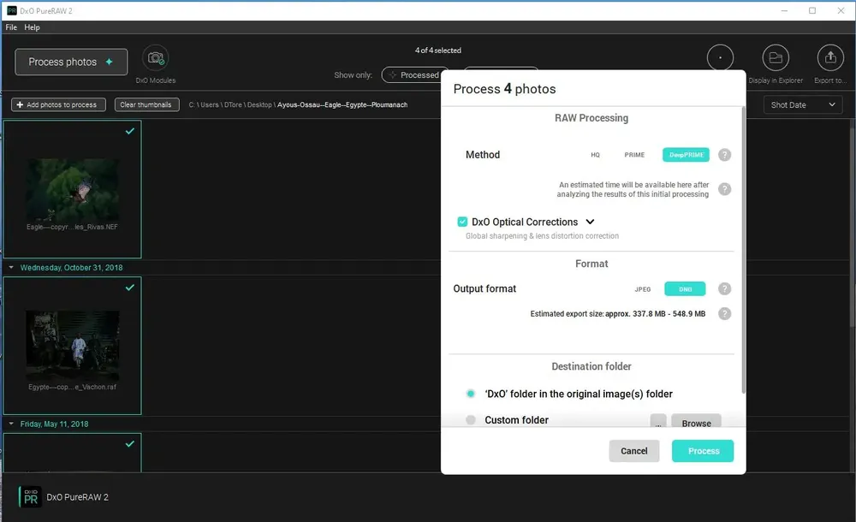Select the Custom folder radio option

(x=471, y=420)
